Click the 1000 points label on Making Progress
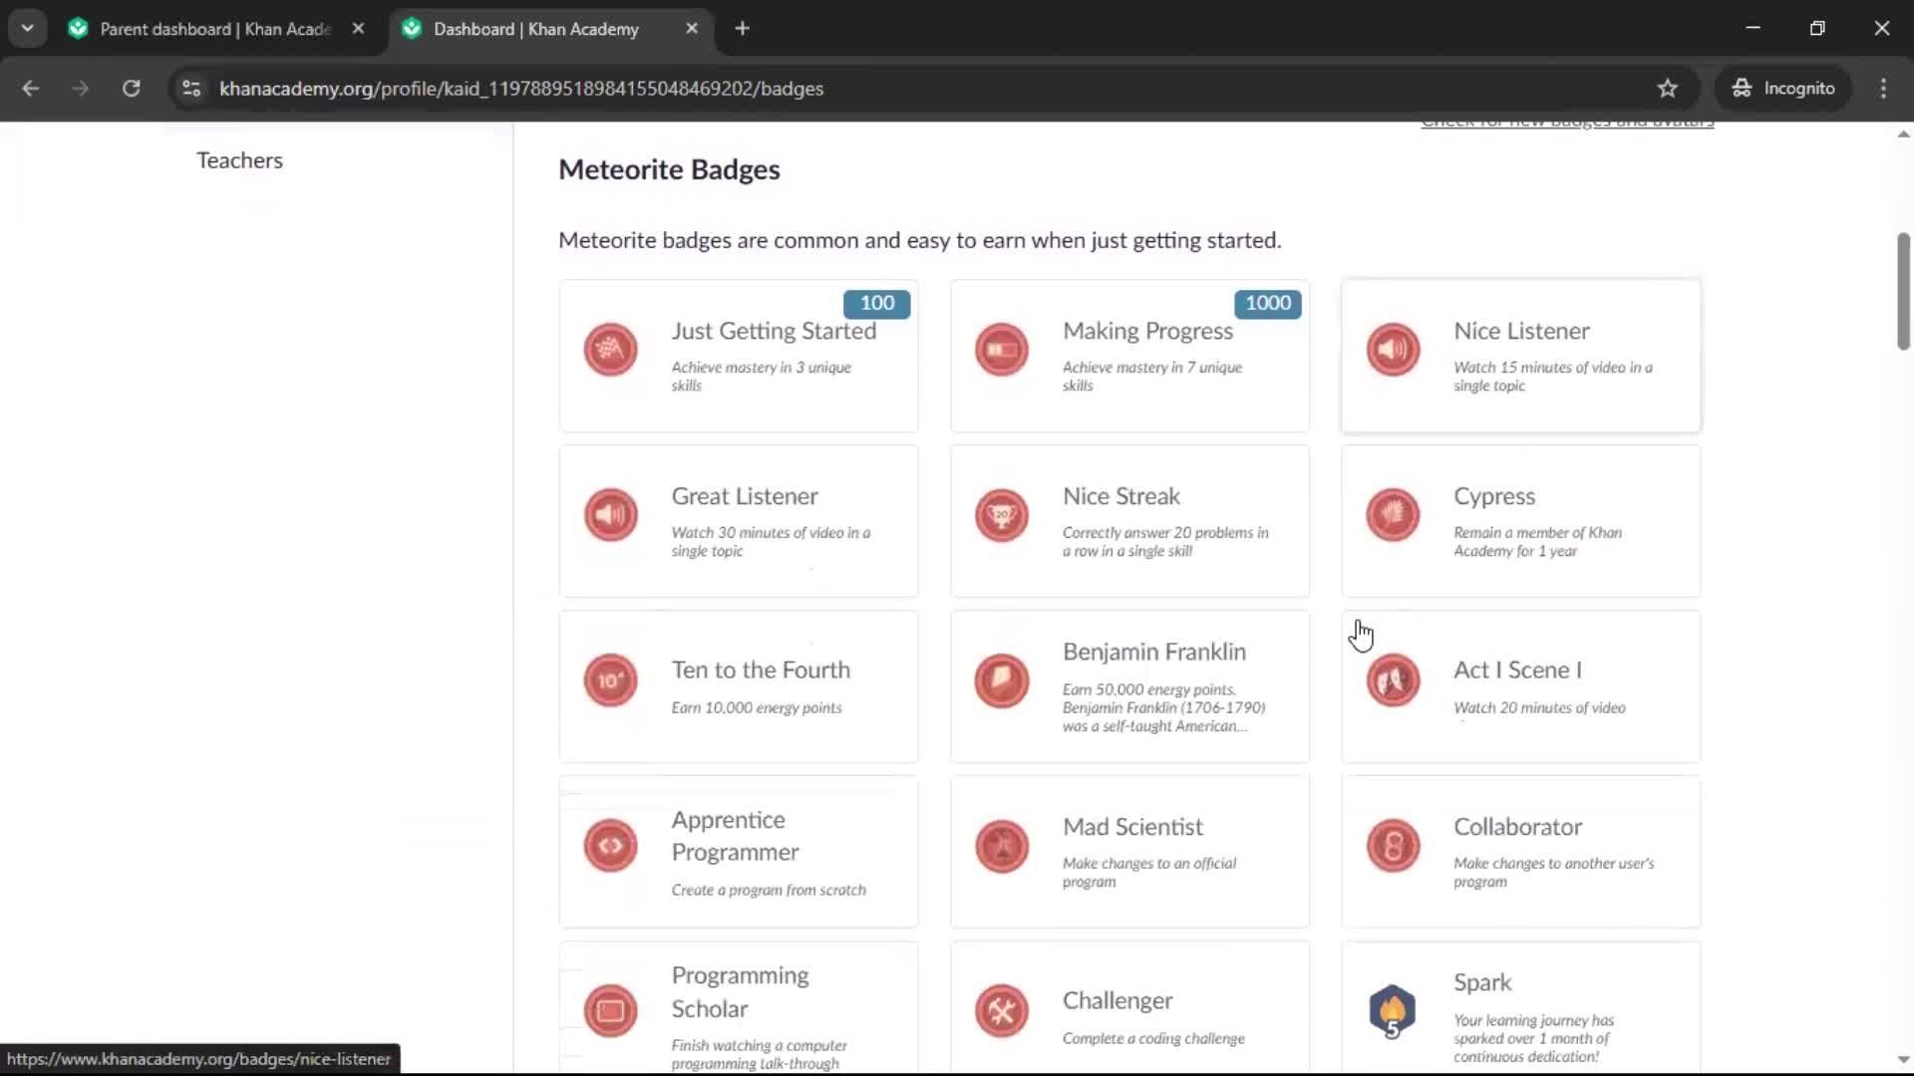 pyautogui.click(x=1268, y=303)
